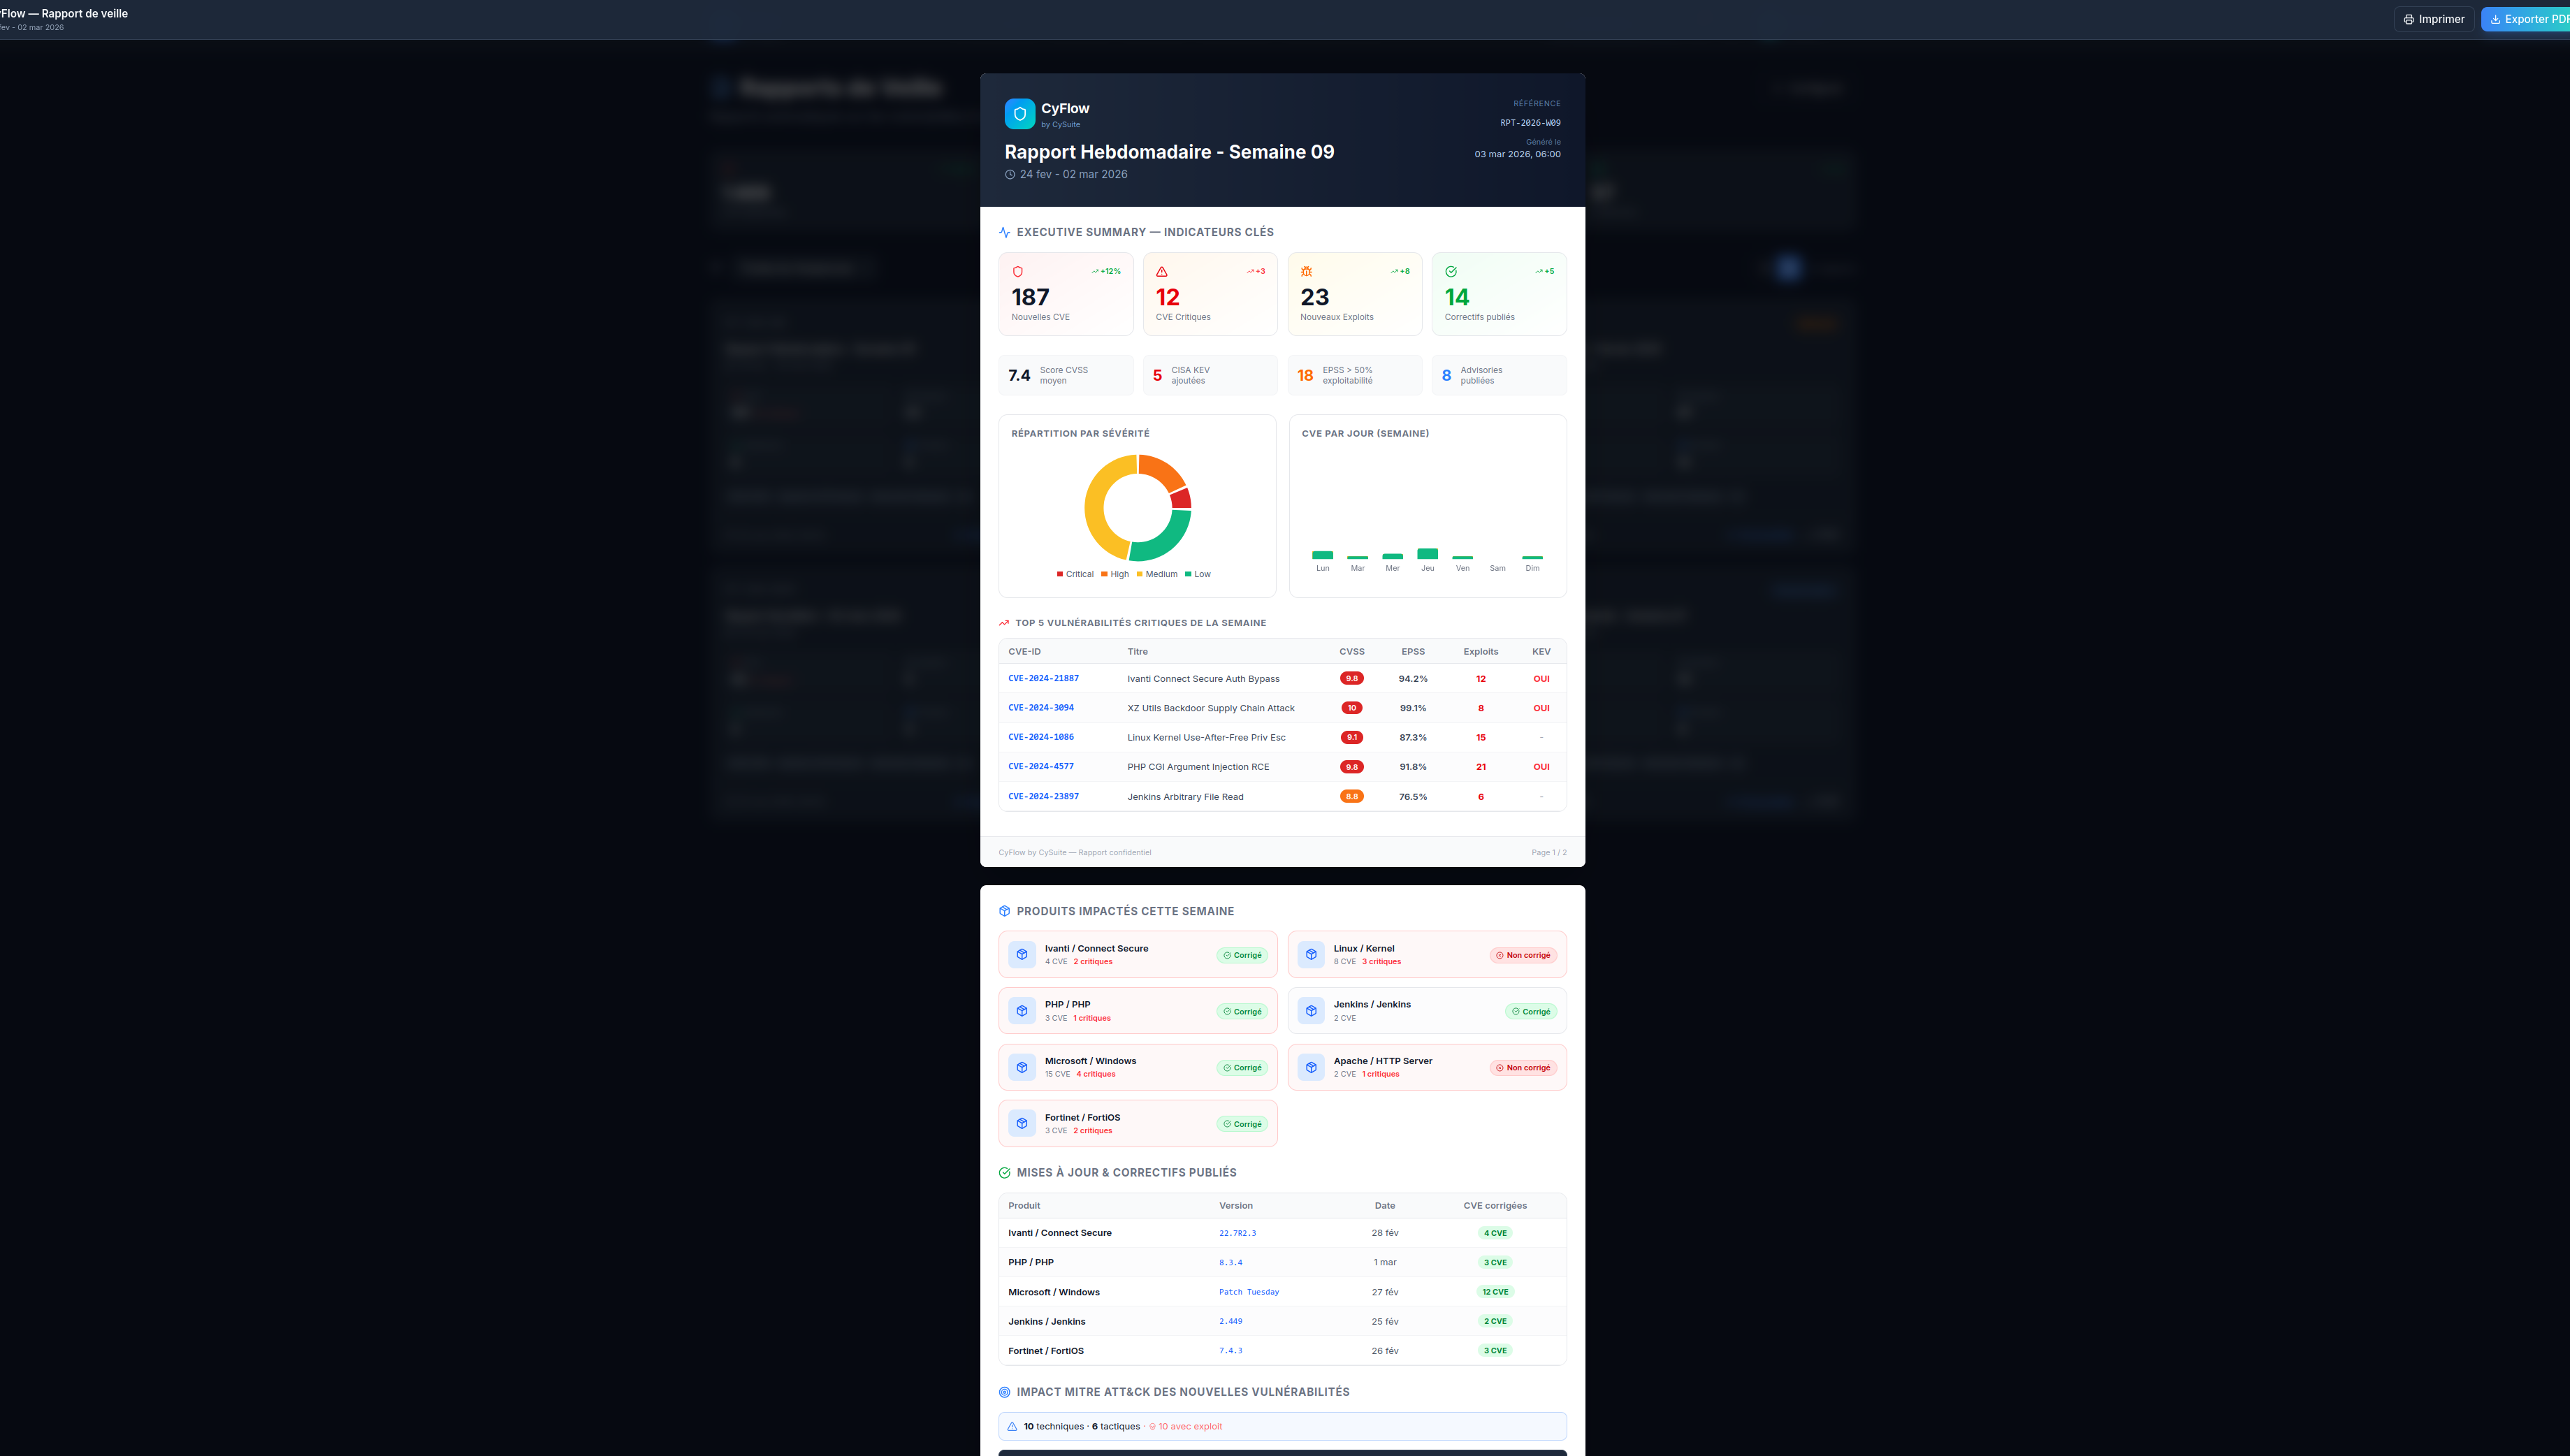Click the Linux / Kernel package icon
2570x1456 pixels.
(1310, 955)
